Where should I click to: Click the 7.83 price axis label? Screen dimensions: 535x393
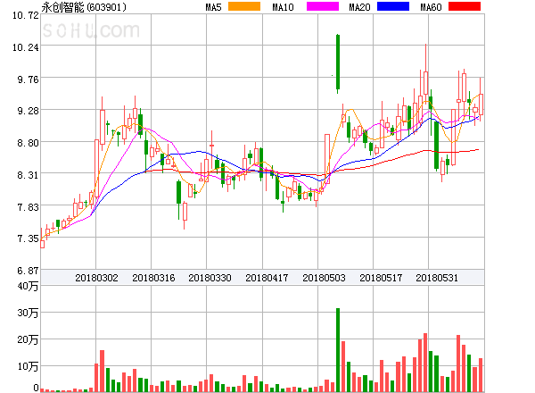point(28,206)
